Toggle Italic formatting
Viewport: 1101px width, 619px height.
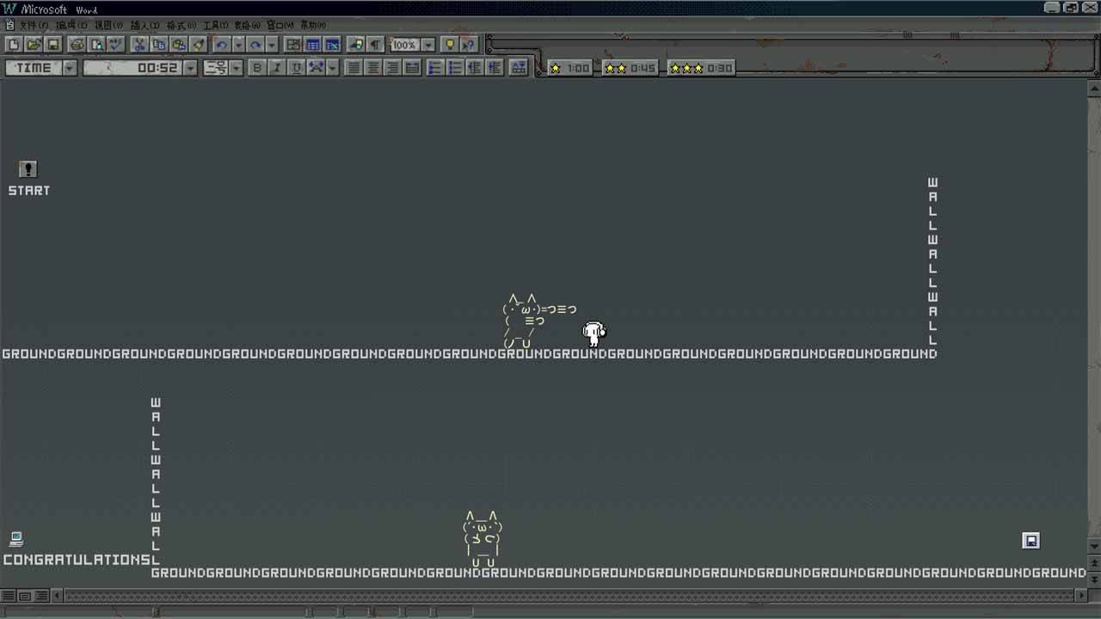point(277,68)
